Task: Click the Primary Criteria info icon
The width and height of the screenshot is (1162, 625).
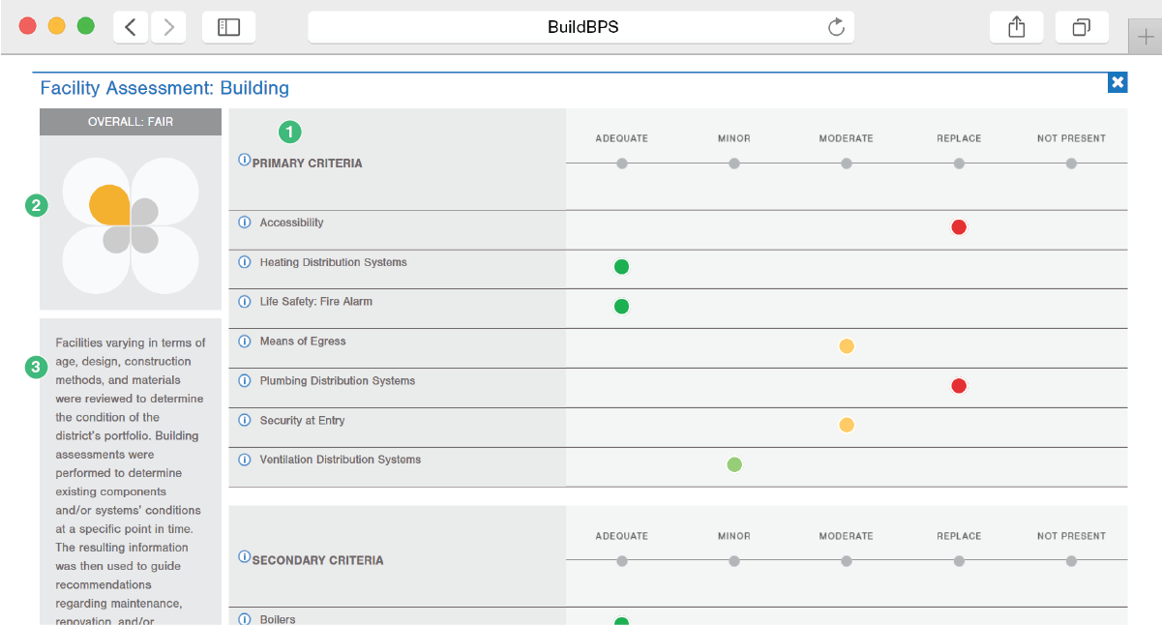Action: (244, 161)
